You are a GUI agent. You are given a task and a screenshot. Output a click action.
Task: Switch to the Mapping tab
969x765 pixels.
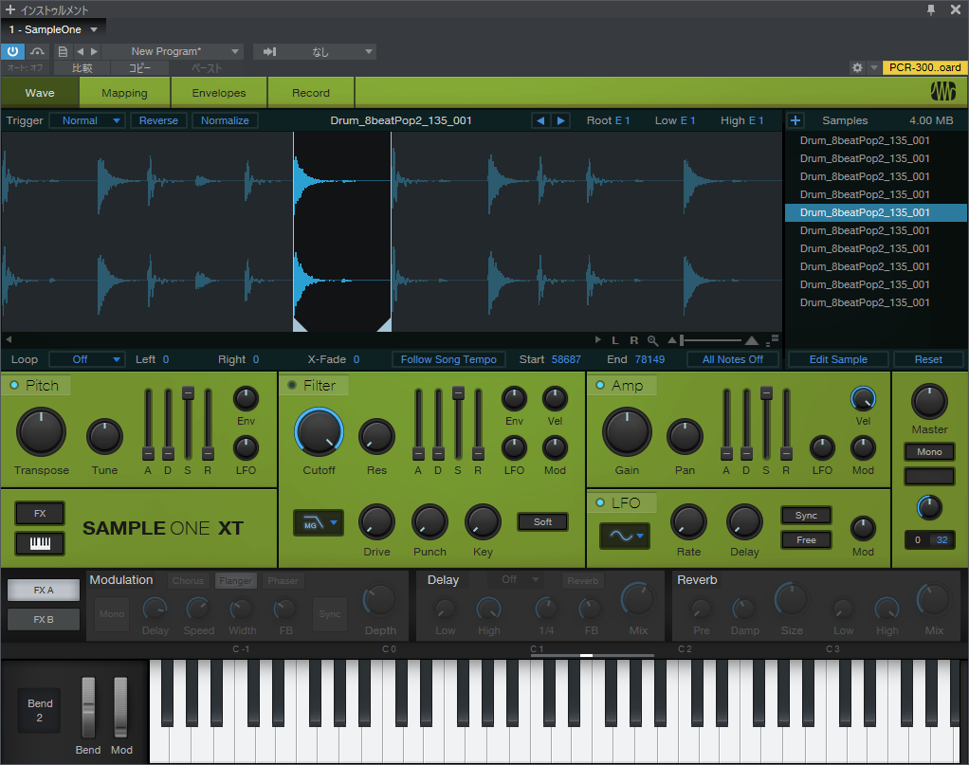click(125, 93)
